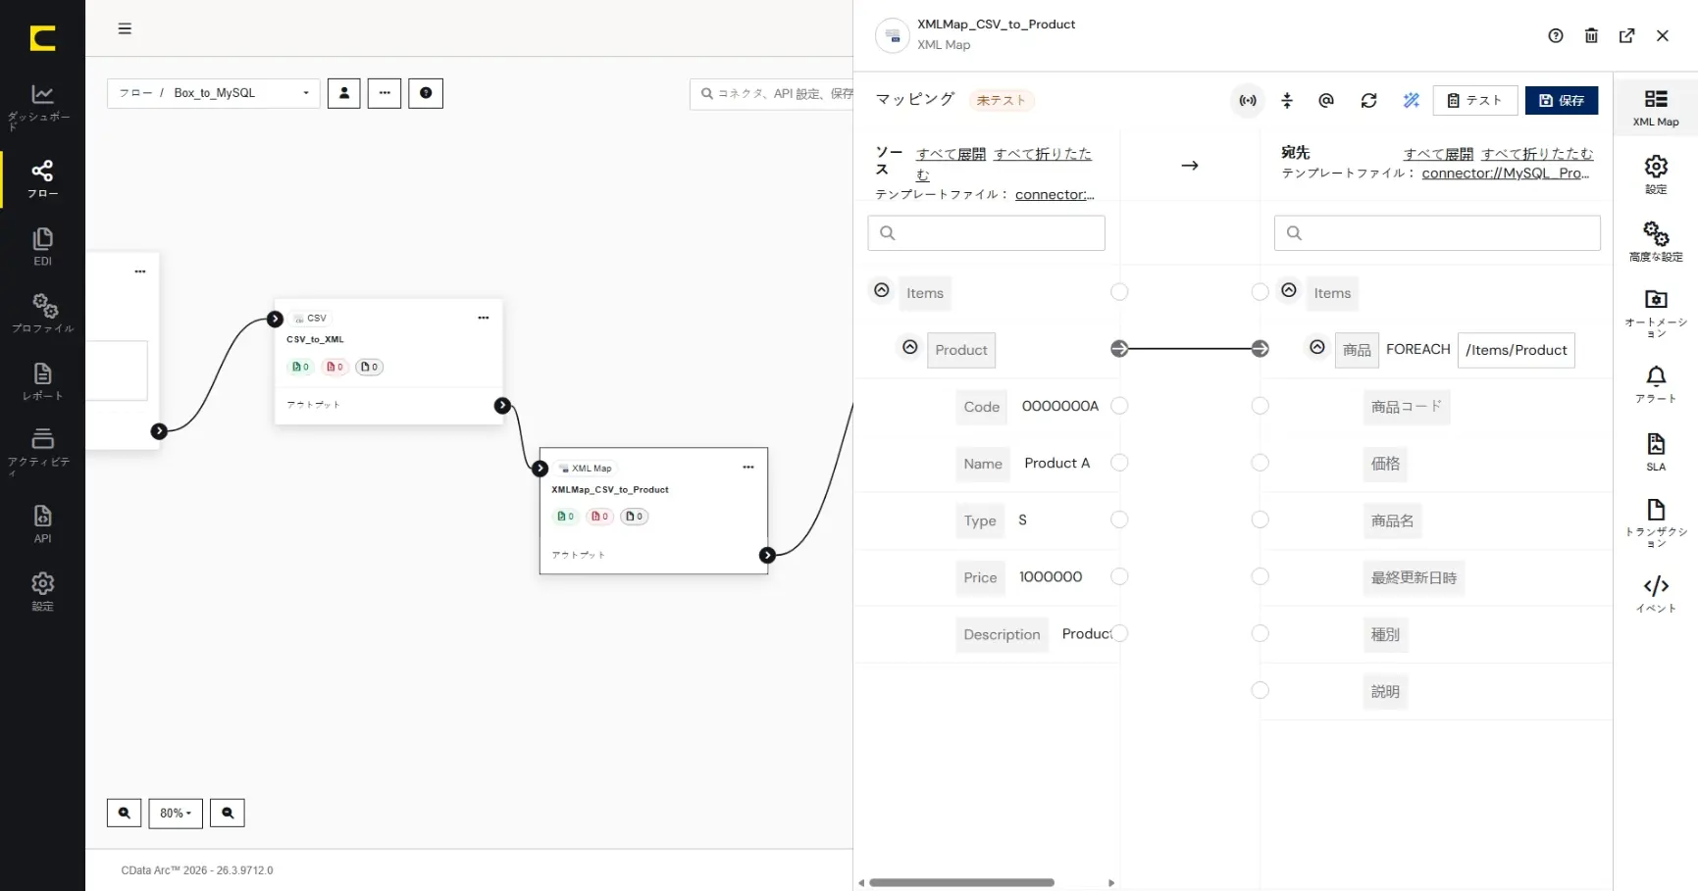Open the イベント tab
The height and width of the screenshot is (891, 1698).
coord(1656,594)
